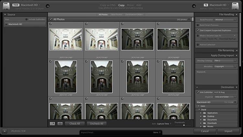Select the Copy as DNG option
Screen dimensions: 243x137
pyautogui.click(x=108, y=5)
